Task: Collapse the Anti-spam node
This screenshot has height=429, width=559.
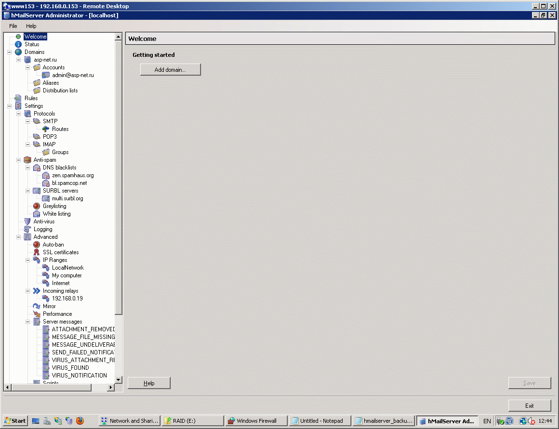Action: coord(19,160)
